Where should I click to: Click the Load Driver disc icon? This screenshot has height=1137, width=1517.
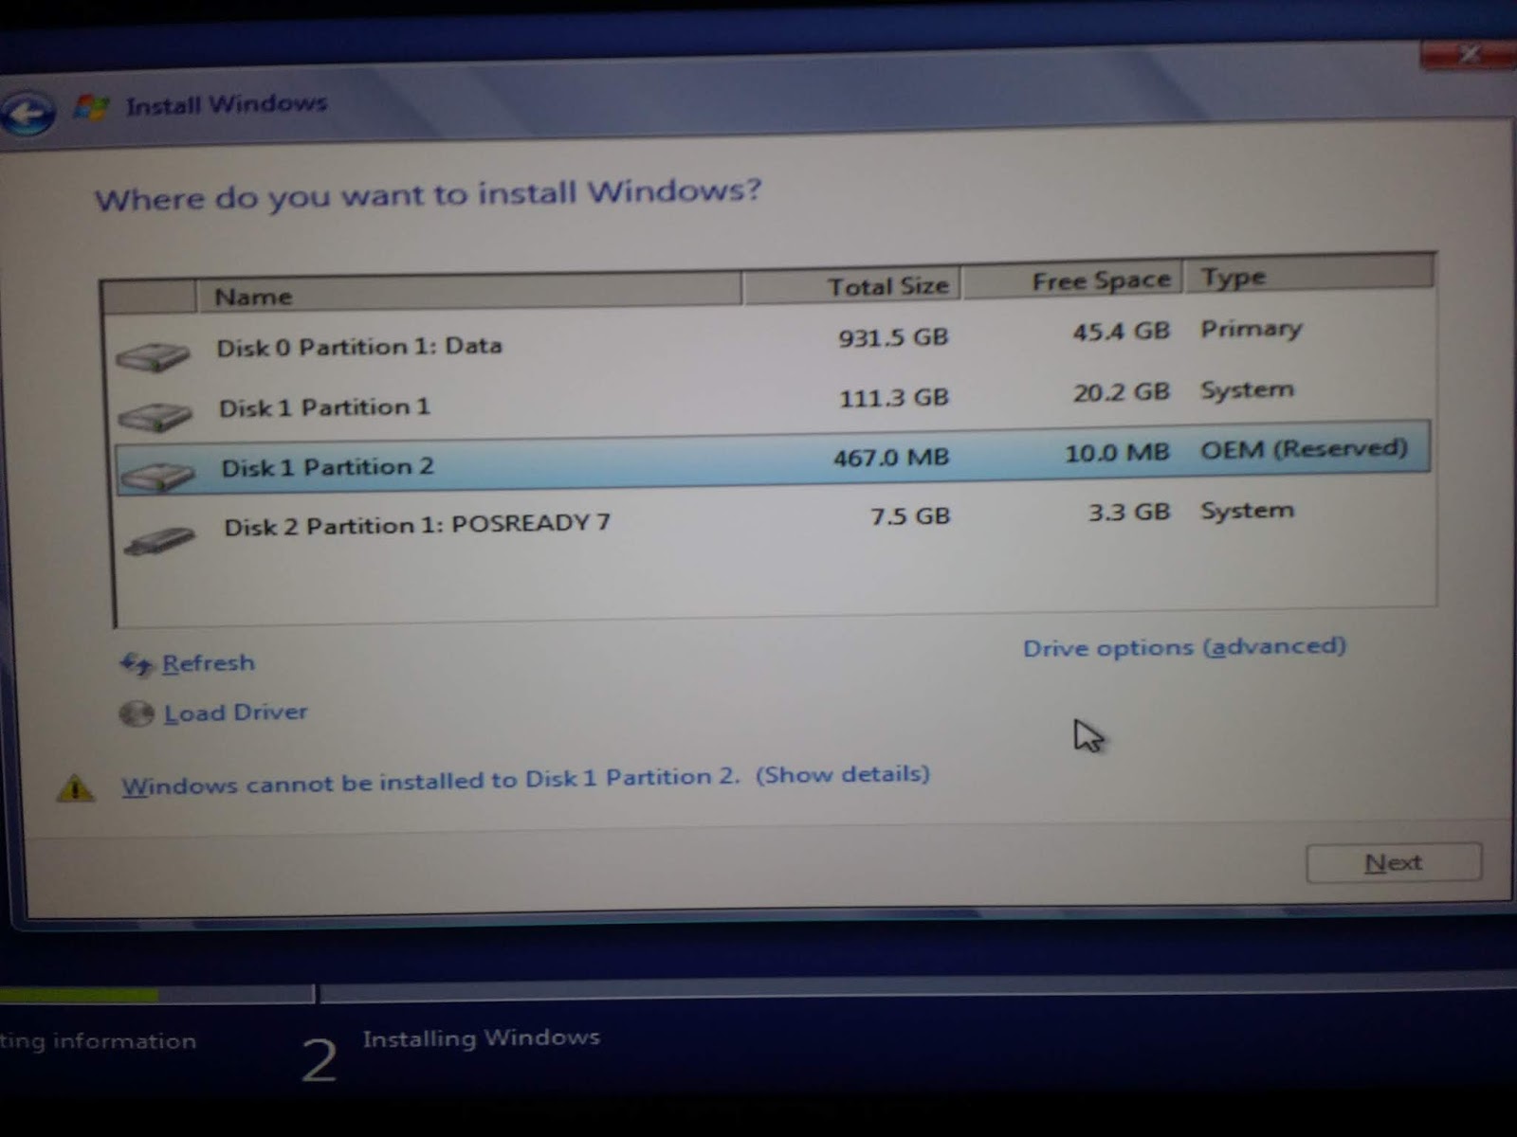point(137,713)
